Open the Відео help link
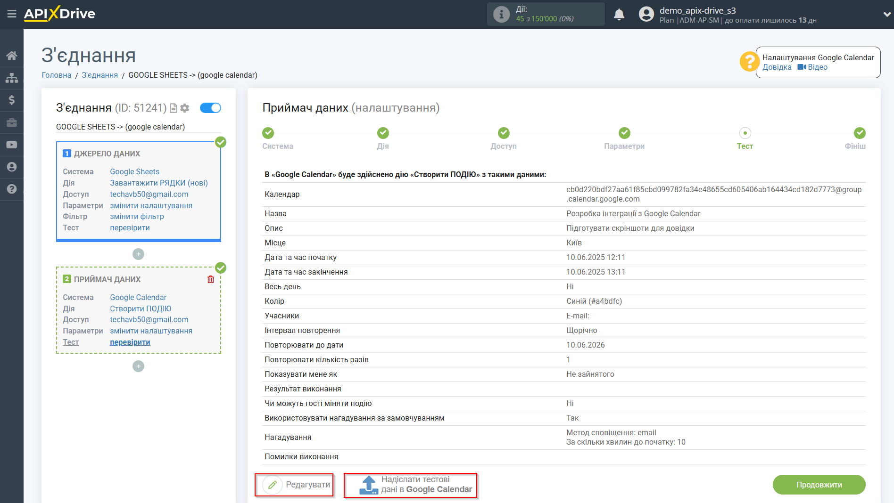The width and height of the screenshot is (894, 503). point(812,67)
